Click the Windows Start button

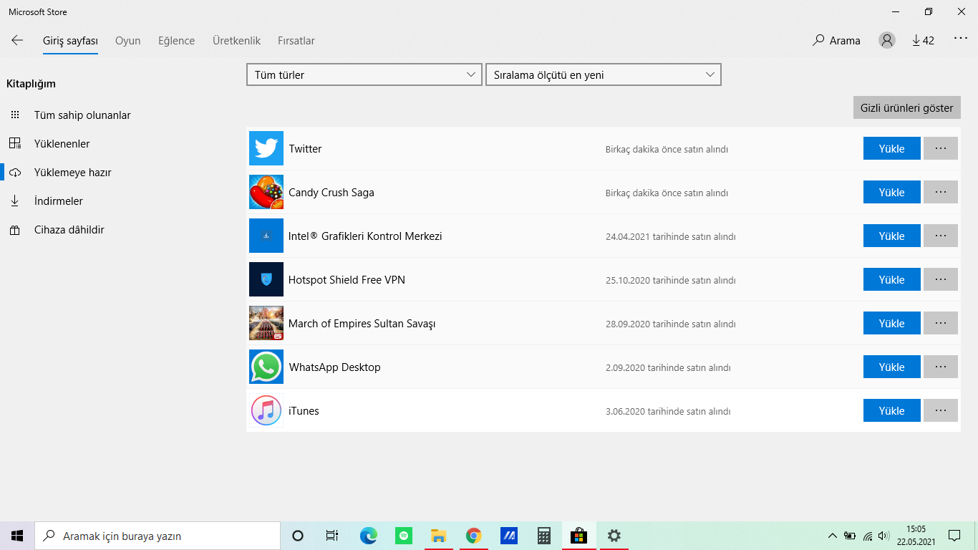tap(17, 536)
